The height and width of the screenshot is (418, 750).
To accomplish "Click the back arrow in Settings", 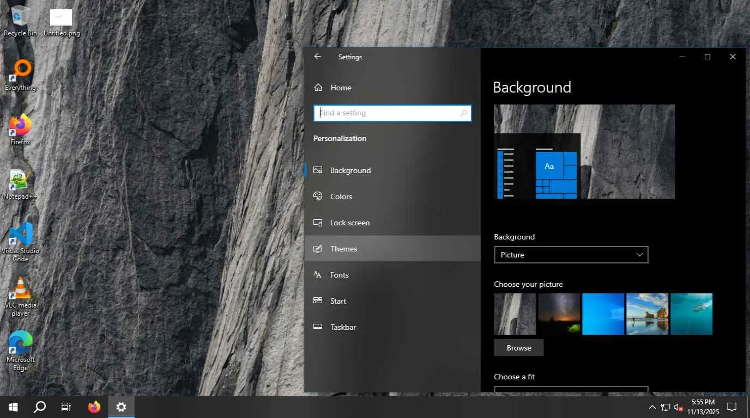I will click(318, 57).
